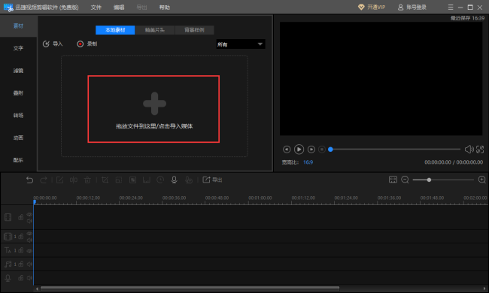Toggle text track visibility eye

tap(29, 251)
